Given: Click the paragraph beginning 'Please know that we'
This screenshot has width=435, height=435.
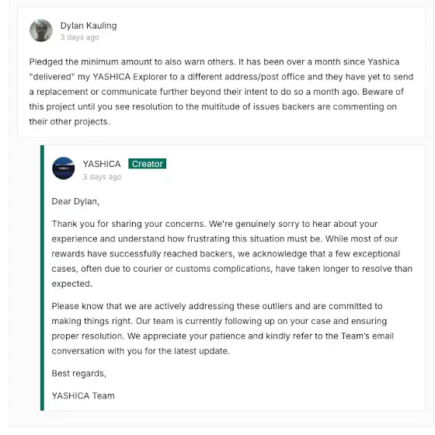Looking at the screenshot, I should click(x=223, y=329).
